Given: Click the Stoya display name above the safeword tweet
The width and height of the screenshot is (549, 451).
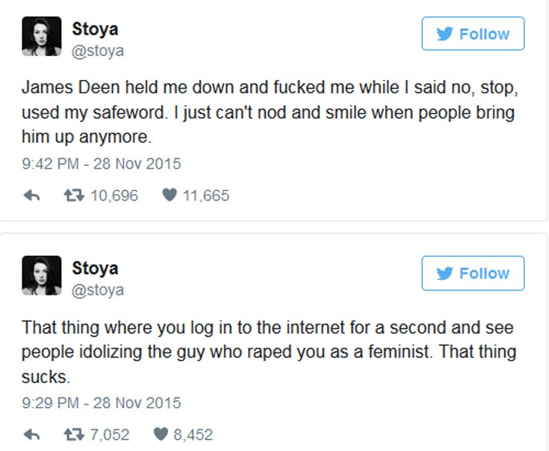Looking at the screenshot, I should [95, 29].
